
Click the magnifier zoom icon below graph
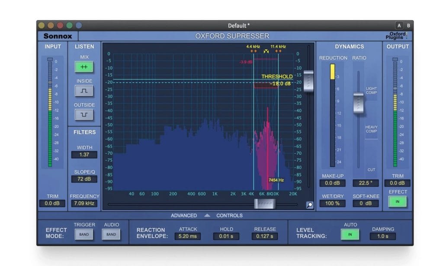[309, 205]
